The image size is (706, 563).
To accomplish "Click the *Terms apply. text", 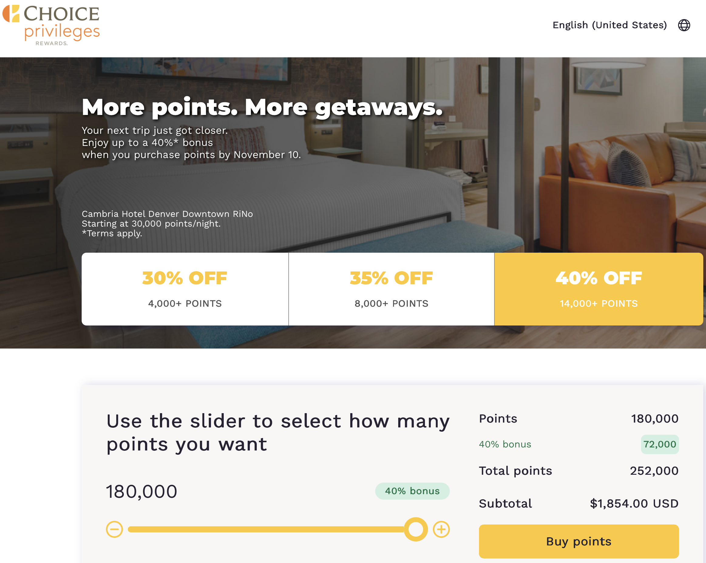I will click(x=112, y=233).
